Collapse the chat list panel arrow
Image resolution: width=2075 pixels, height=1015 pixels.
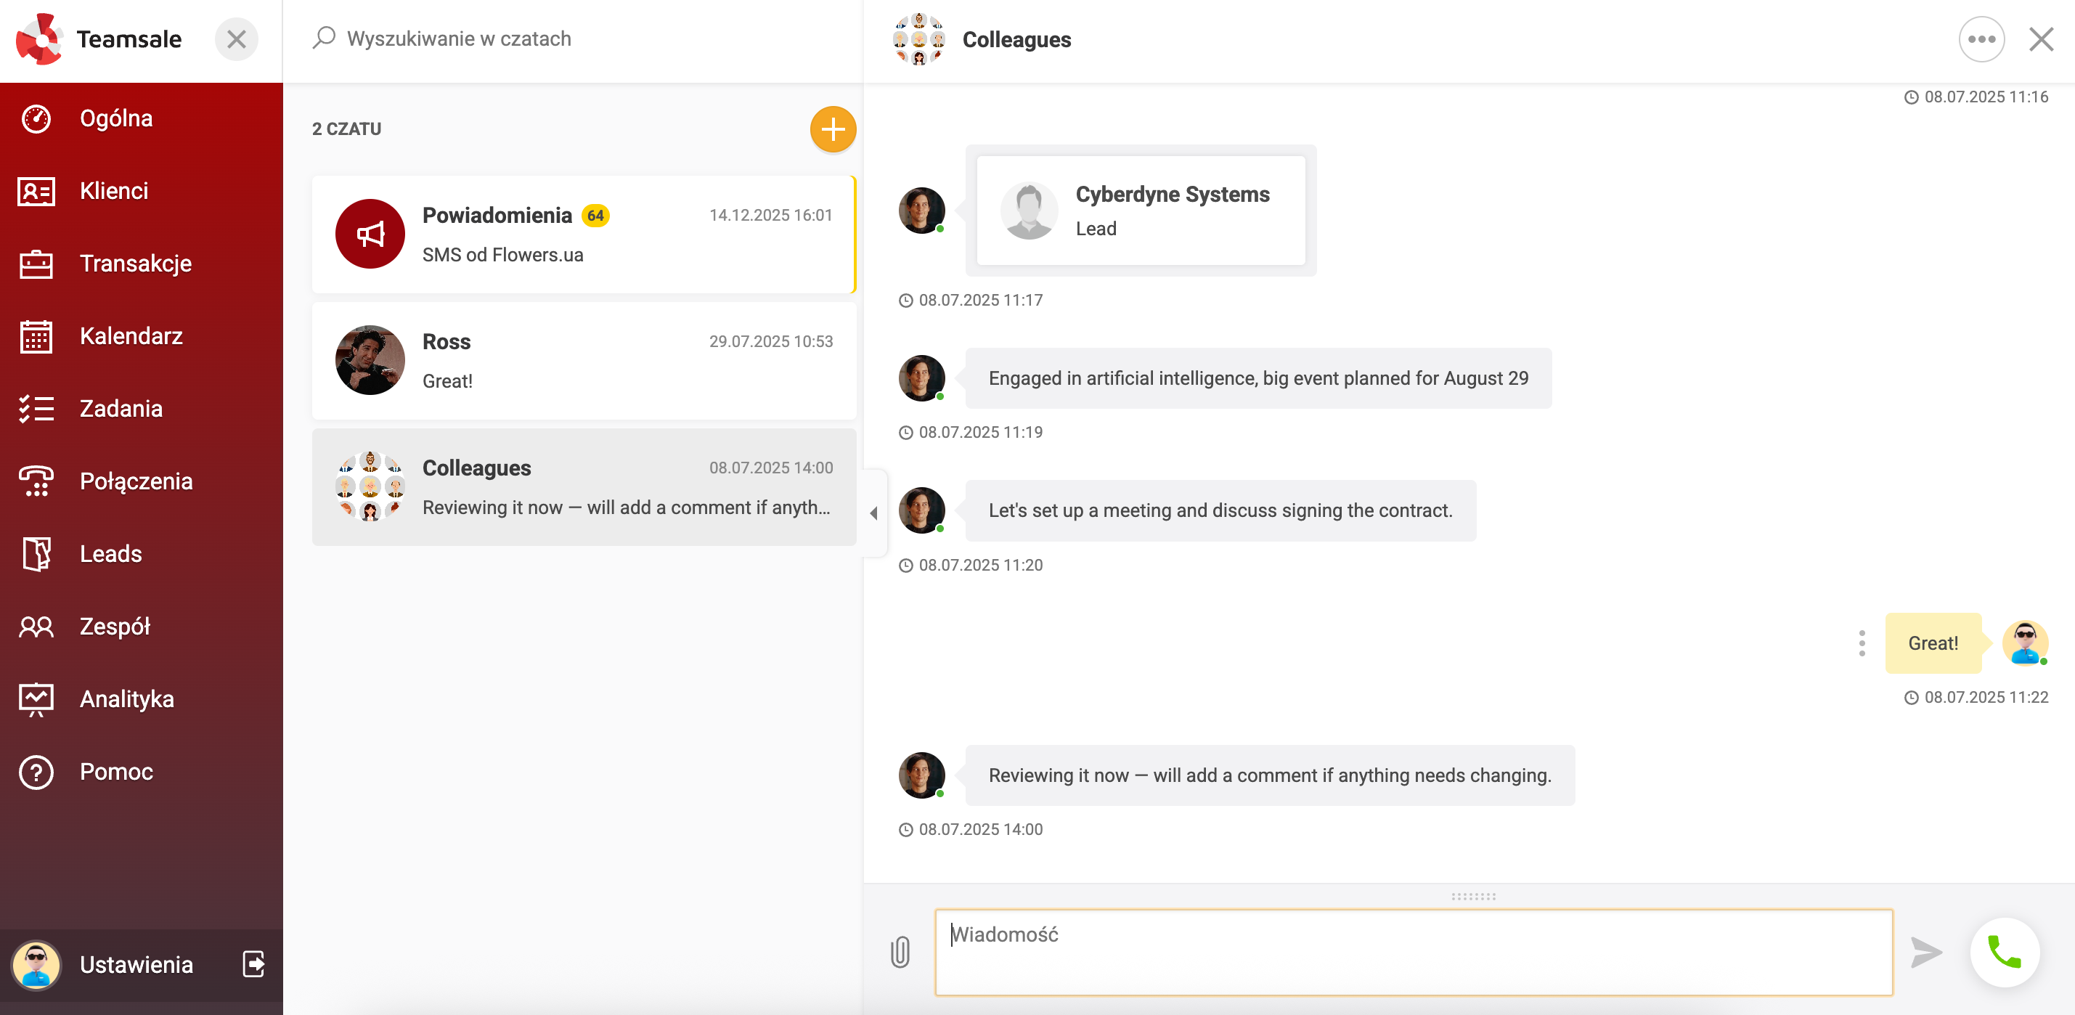pos(874,513)
